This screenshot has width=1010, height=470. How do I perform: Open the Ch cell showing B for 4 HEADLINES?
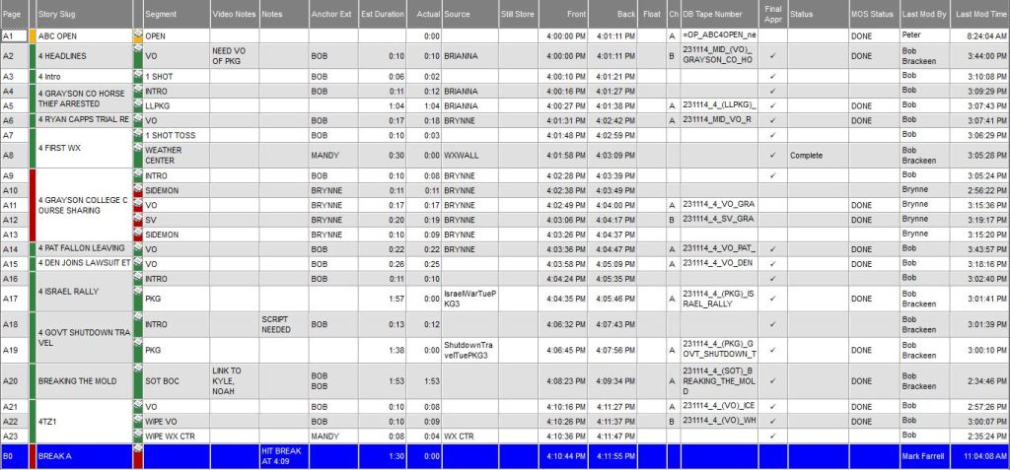pos(672,56)
